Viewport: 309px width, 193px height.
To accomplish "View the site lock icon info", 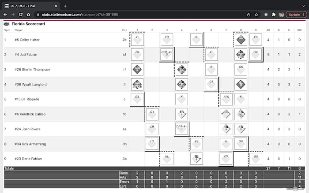I will [x=38, y=15].
